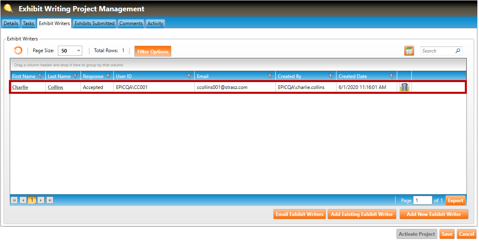Click Add New Exhibit Writer button

(x=434, y=214)
